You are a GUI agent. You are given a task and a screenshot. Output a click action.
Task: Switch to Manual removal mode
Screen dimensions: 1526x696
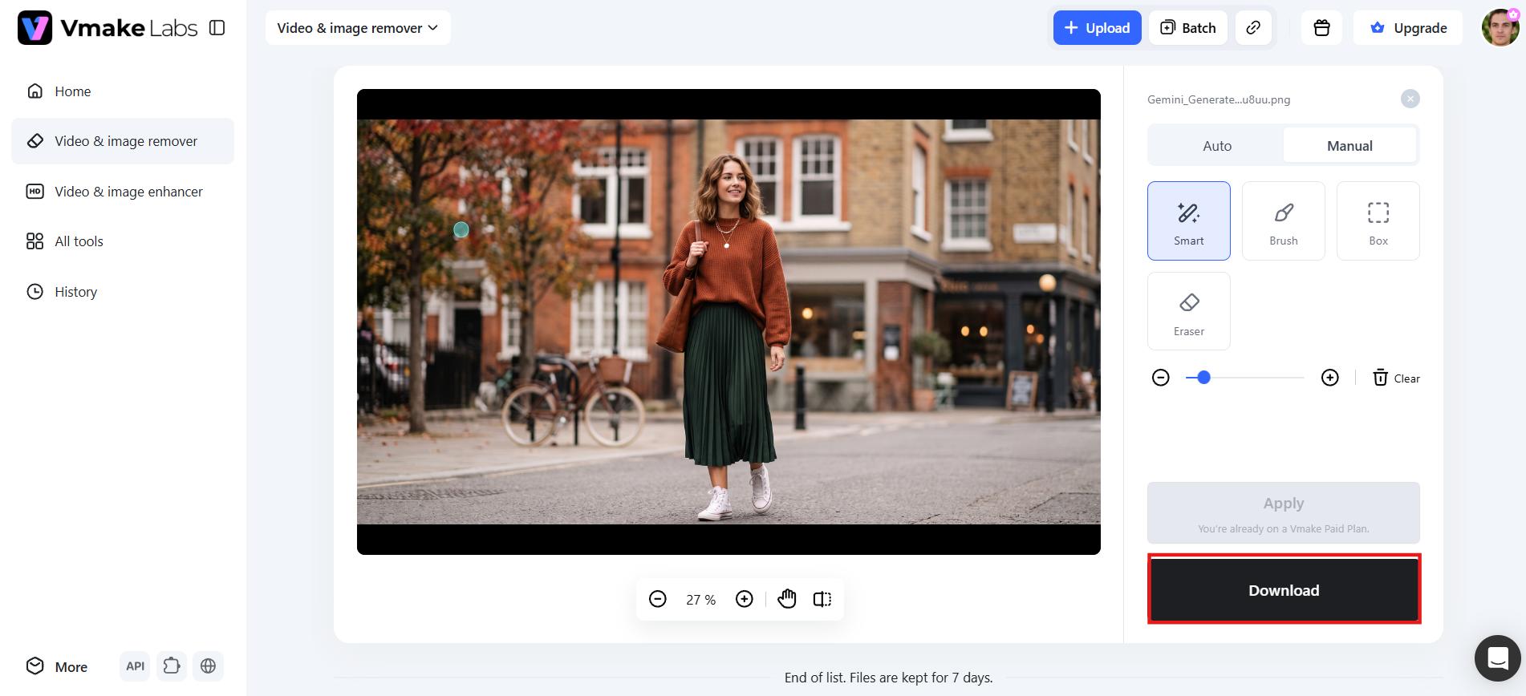point(1349,146)
